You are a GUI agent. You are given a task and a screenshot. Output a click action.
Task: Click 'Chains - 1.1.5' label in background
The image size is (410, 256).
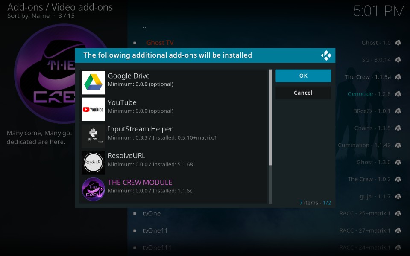372,128
